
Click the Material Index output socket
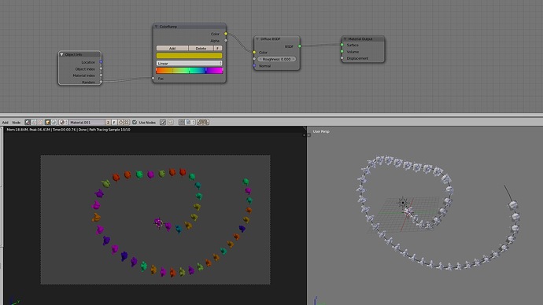(101, 75)
